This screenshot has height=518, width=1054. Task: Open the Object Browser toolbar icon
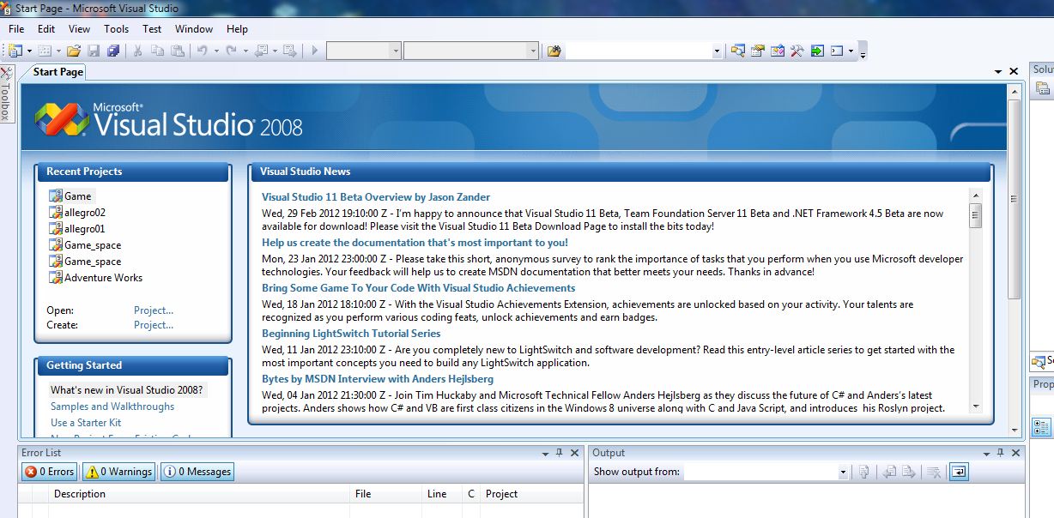click(x=778, y=51)
